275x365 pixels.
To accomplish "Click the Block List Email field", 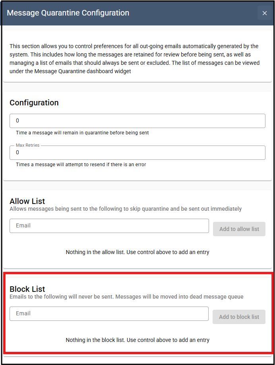I will 109,314.
